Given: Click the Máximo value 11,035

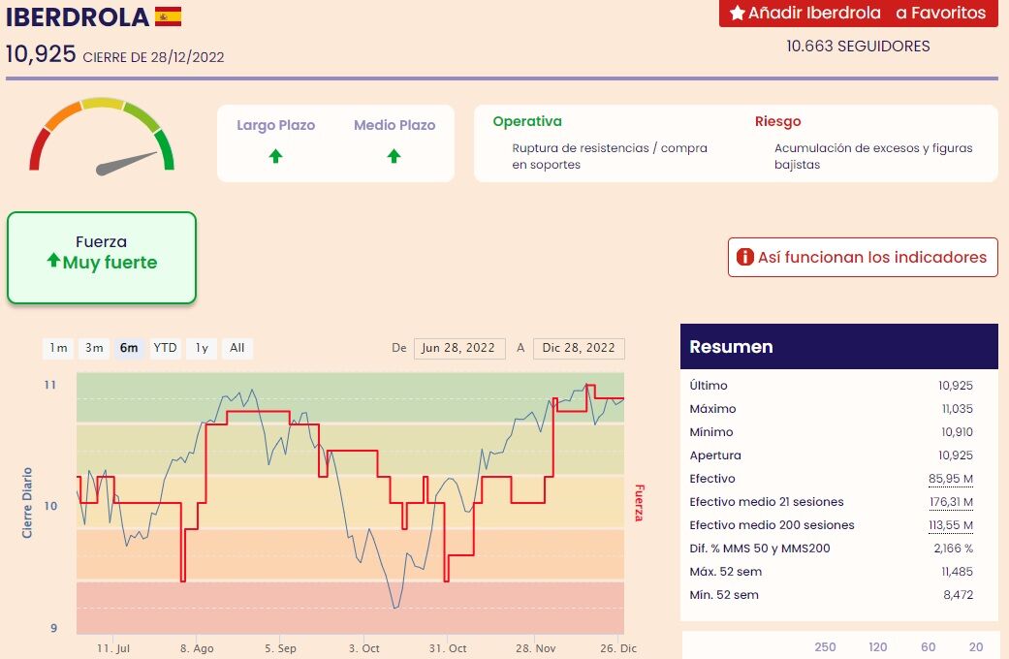Looking at the screenshot, I should (x=957, y=409).
